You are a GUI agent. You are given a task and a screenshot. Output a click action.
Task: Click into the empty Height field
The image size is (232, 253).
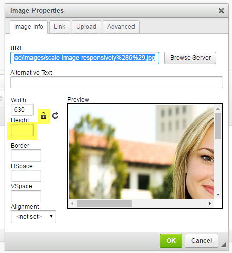[22, 130]
